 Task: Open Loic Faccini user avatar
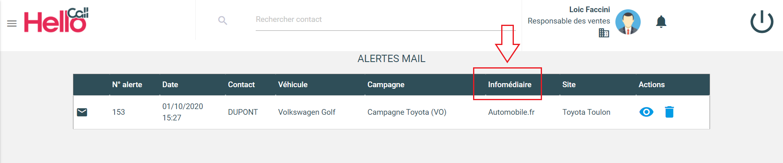point(628,22)
